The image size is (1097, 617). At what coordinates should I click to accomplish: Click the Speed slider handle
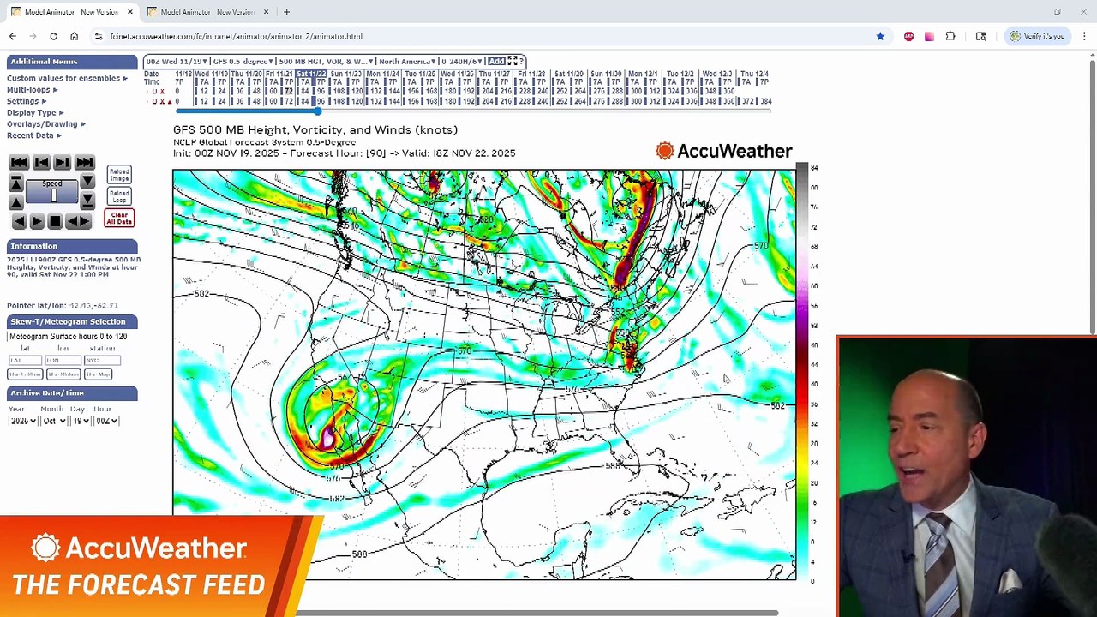point(53,195)
